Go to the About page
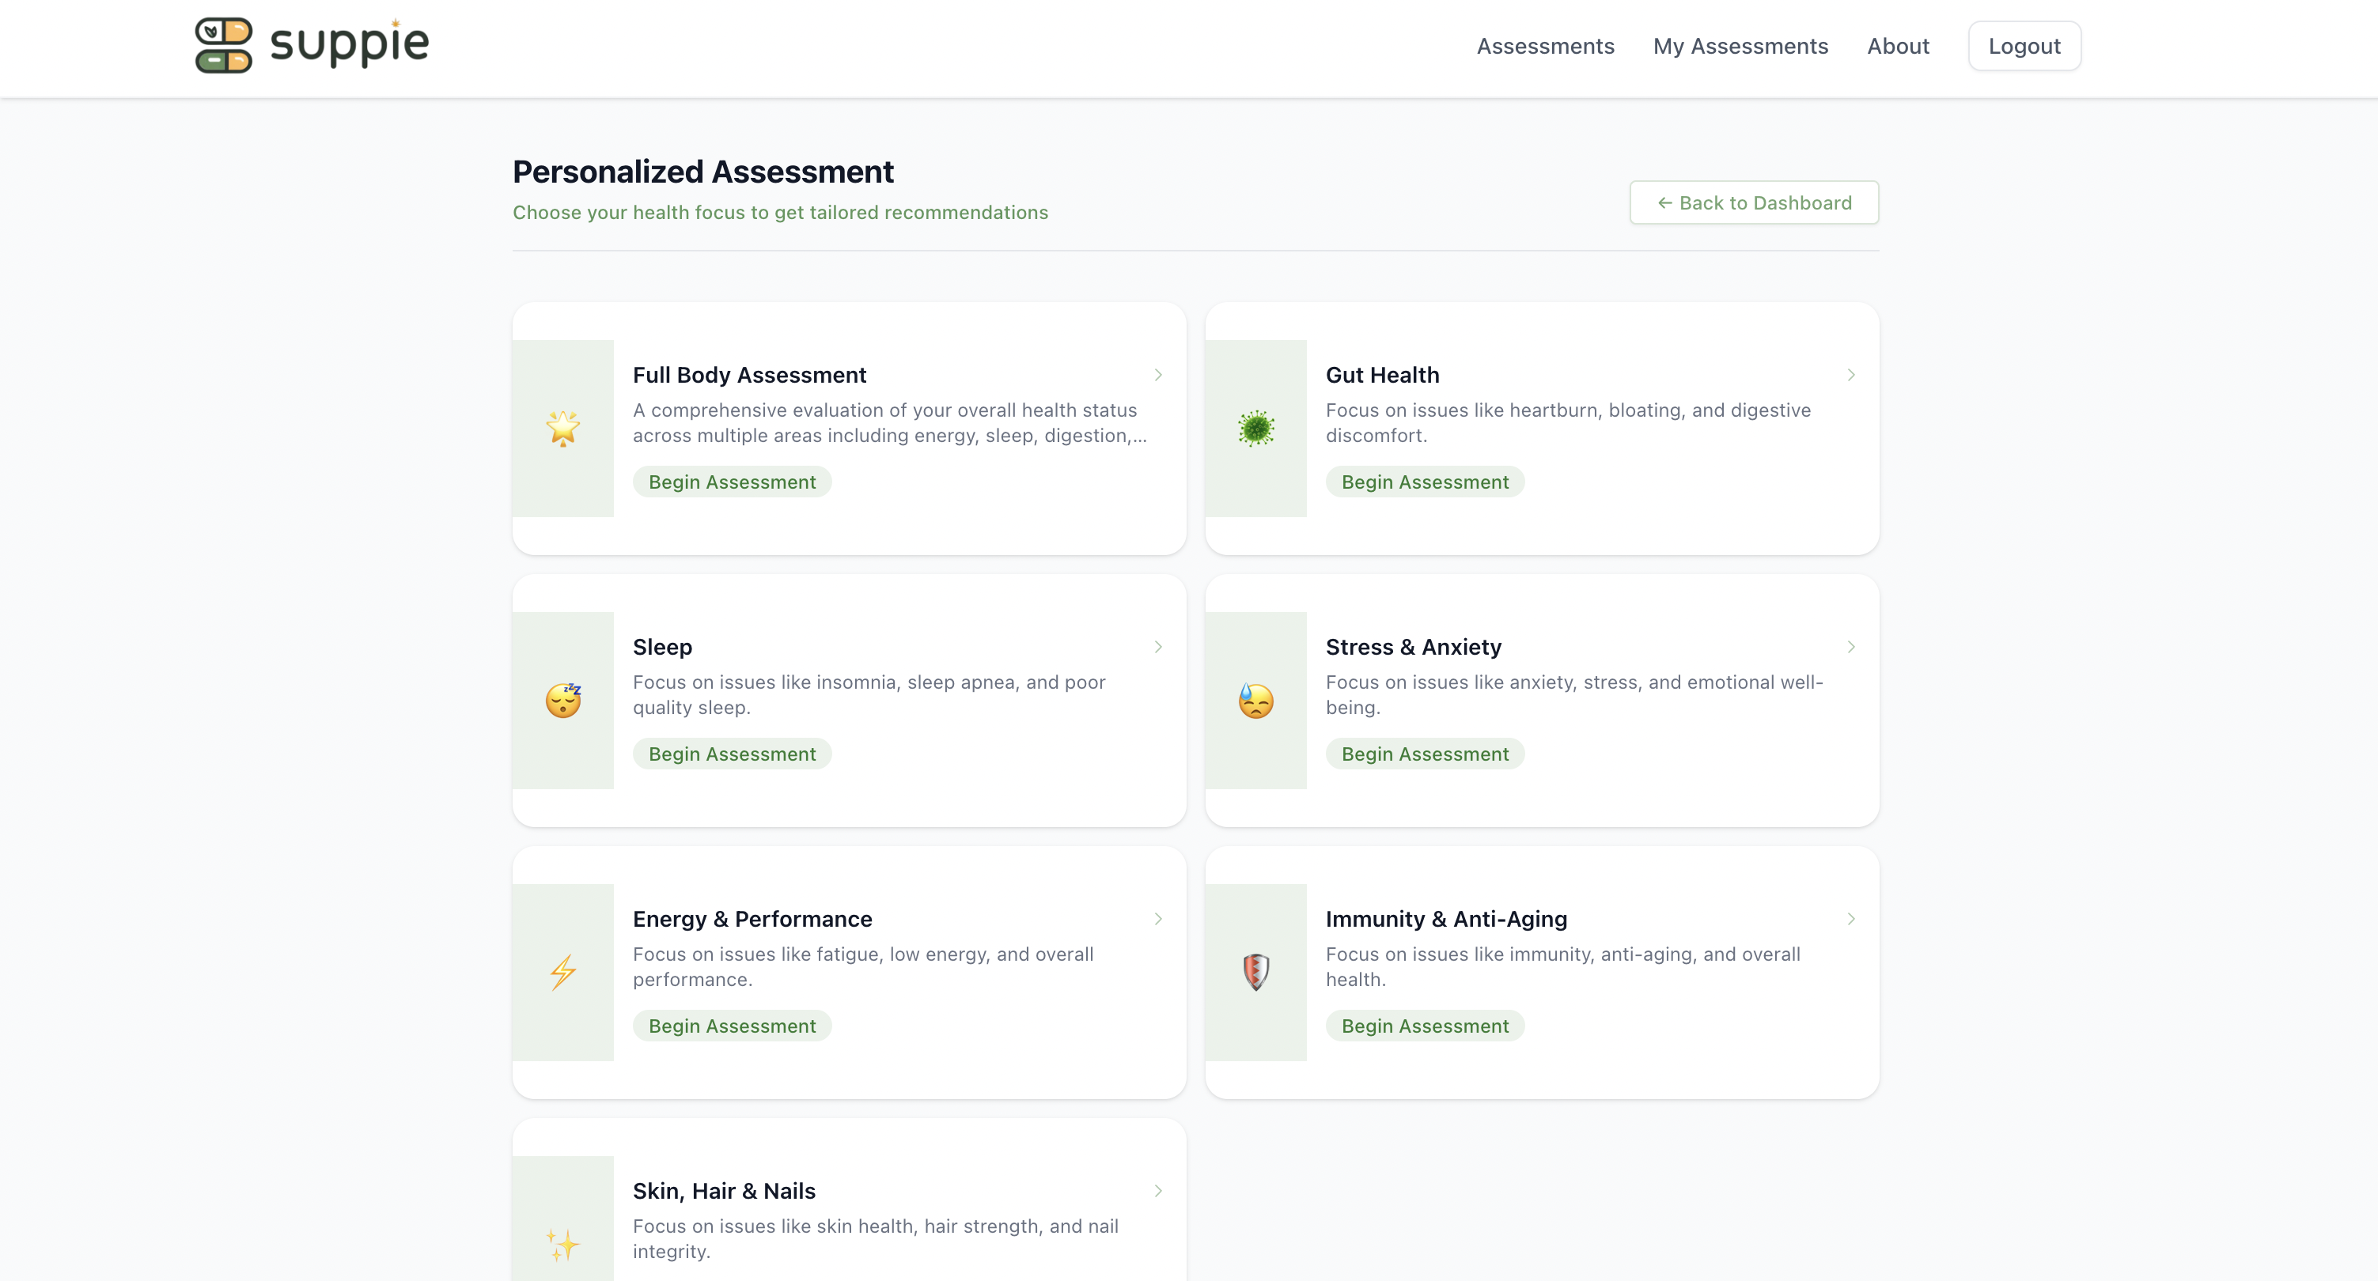This screenshot has height=1281, width=2378. tap(1897, 46)
